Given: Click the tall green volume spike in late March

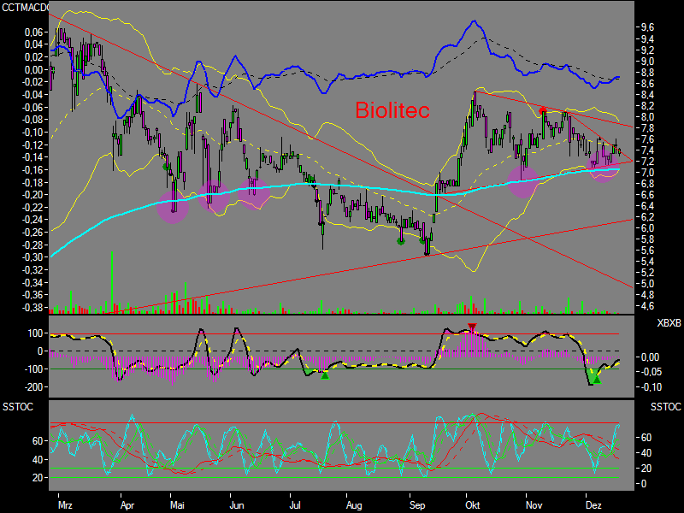Looking at the screenshot, I should click(x=112, y=283).
